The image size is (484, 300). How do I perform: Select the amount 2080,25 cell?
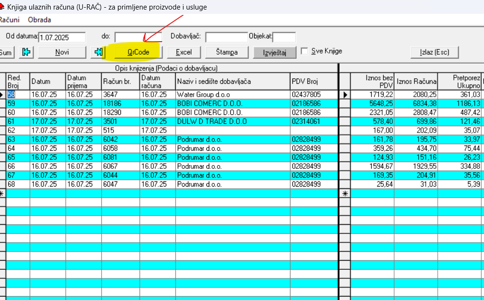(416, 95)
